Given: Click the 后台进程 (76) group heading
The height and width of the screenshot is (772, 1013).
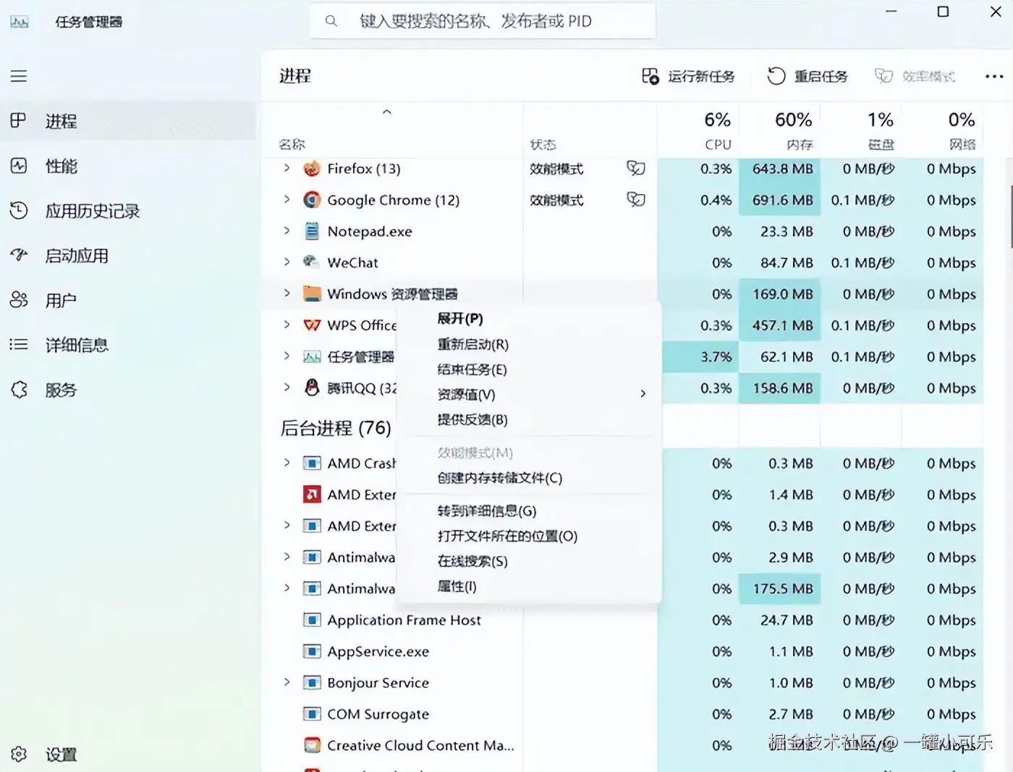Looking at the screenshot, I should pyautogui.click(x=336, y=428).
